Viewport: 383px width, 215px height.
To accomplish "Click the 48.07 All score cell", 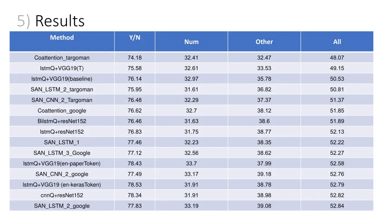I will pos(337,58).
